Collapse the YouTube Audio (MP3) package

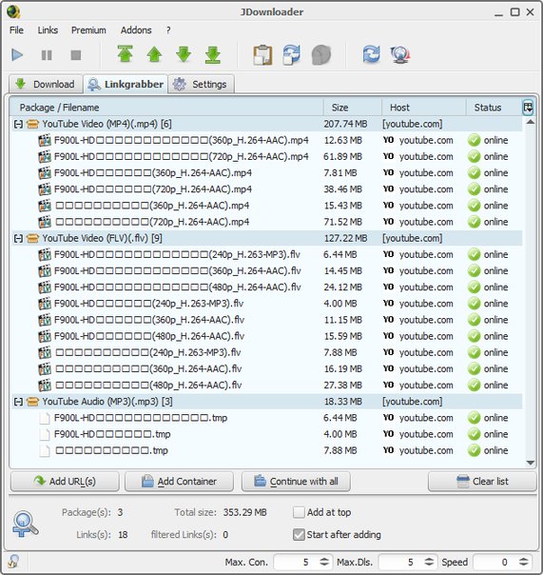[18, 402]
